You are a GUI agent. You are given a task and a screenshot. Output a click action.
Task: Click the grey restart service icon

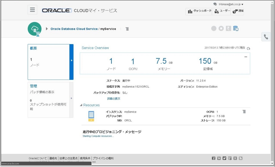point(228,28)
